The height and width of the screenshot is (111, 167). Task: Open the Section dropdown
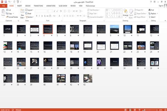click(x=30, y=17)
